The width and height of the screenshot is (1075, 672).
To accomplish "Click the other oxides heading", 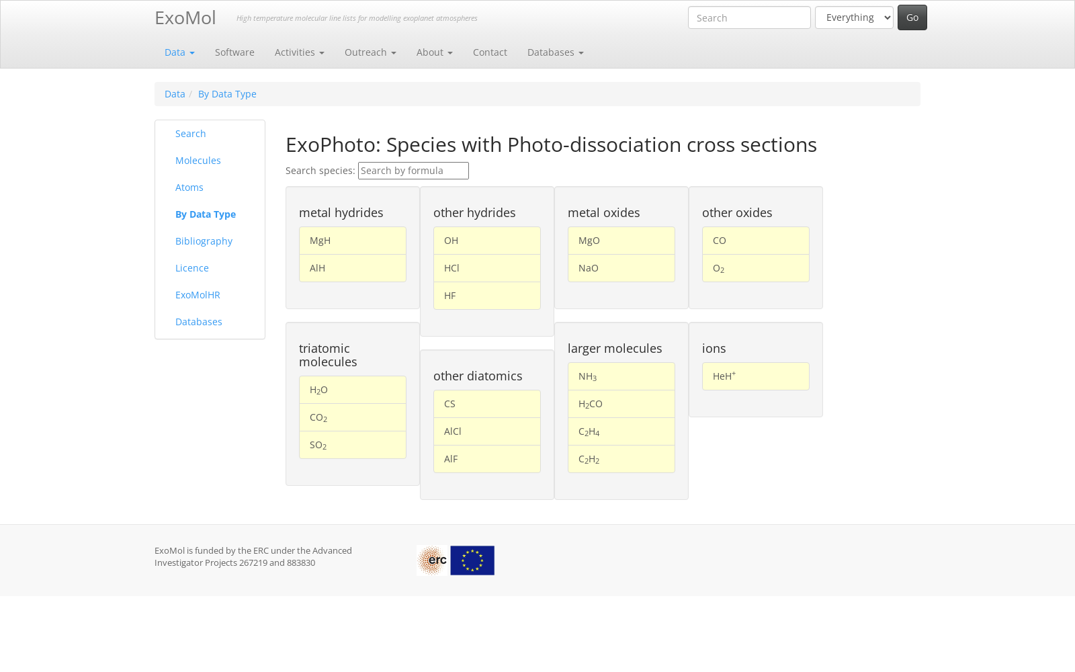I will (737, 213).
